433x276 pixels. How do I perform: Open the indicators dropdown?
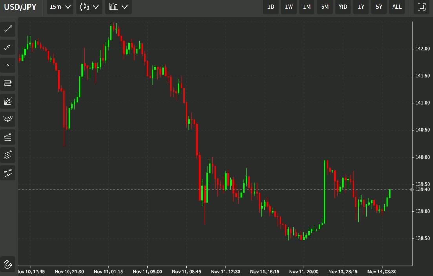[x=118, y=7]
